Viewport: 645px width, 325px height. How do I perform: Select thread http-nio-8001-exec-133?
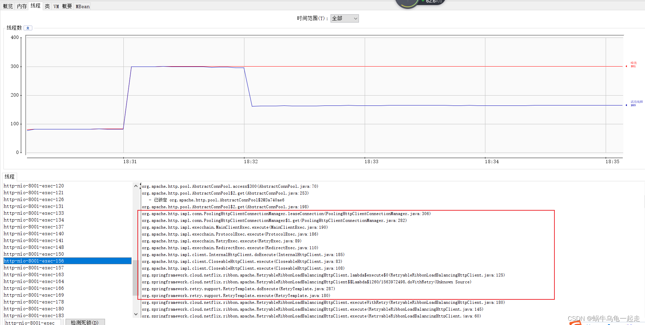tap(67, 213)
